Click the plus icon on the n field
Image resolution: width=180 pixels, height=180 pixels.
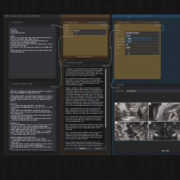158,50
